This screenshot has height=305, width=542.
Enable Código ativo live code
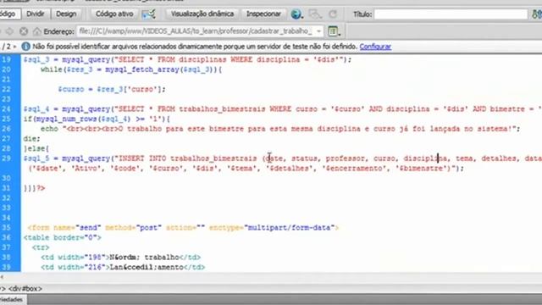114,14
